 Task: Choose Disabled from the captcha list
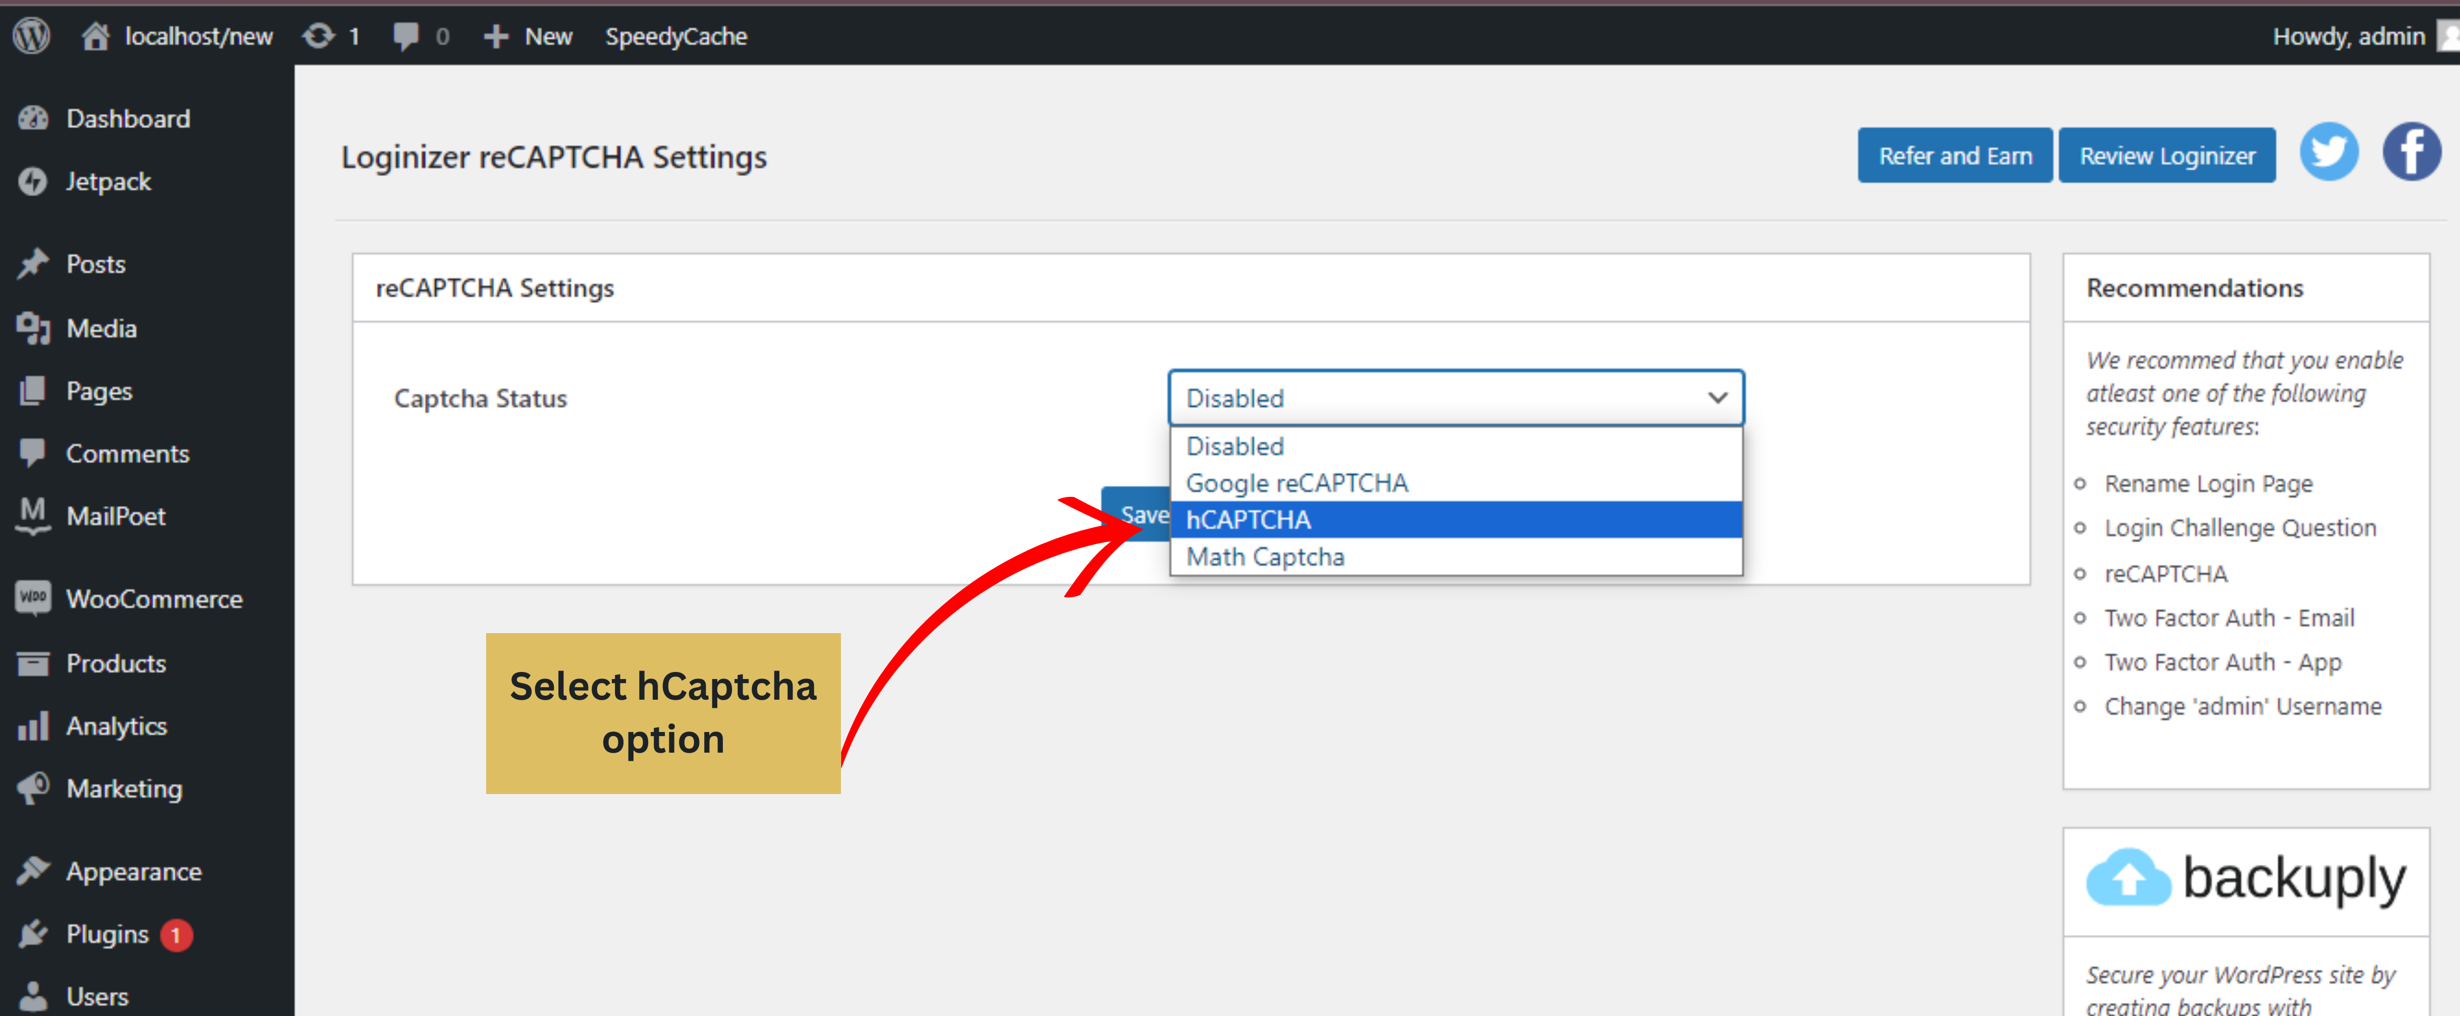click(x=1455, y=445)
